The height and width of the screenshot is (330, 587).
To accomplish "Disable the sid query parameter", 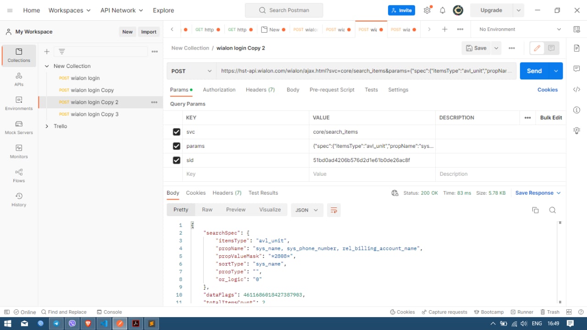I will [177, 161].
